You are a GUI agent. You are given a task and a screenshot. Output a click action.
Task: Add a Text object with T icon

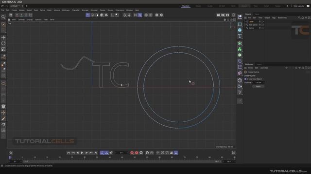click(x=240, y=36)
